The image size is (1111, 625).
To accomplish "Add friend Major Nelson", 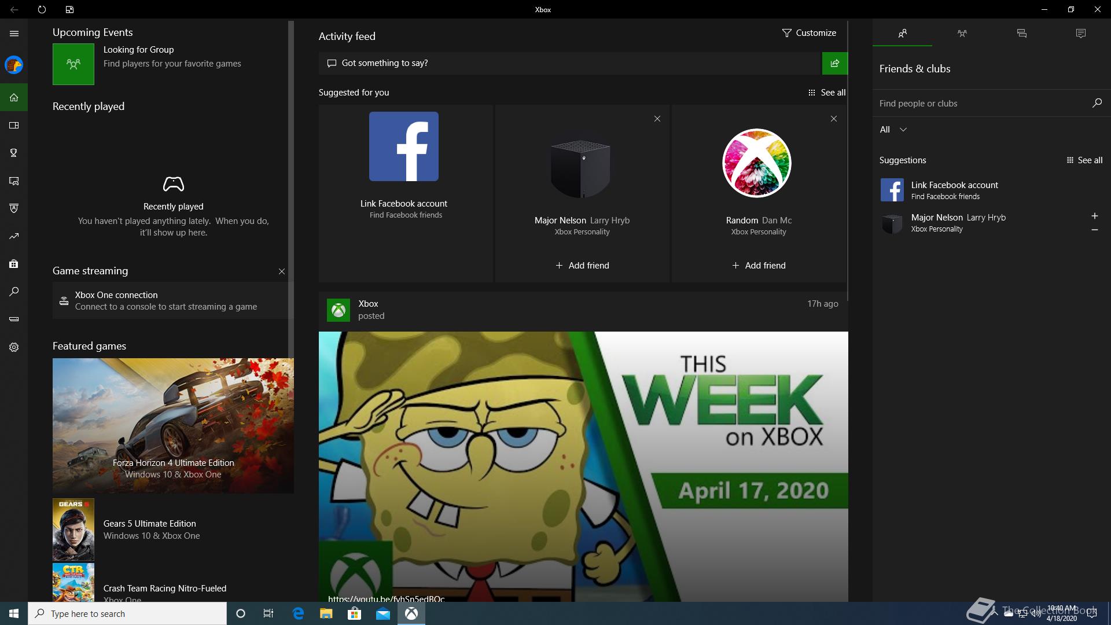I will pos(582,266).
